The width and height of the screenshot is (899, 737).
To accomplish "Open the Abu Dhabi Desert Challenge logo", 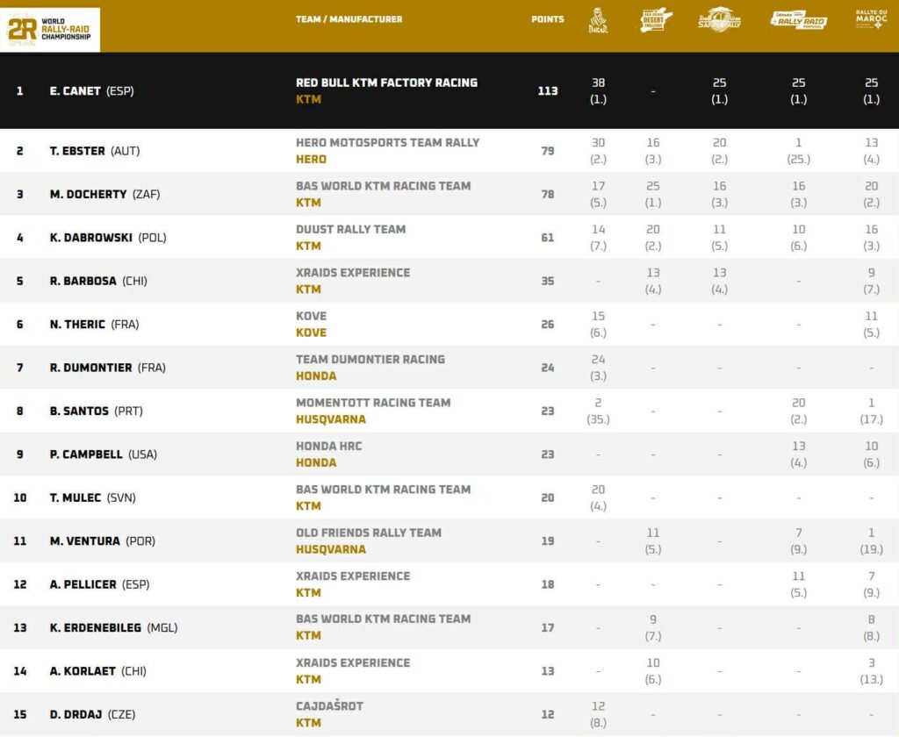I will pos(656,20).
